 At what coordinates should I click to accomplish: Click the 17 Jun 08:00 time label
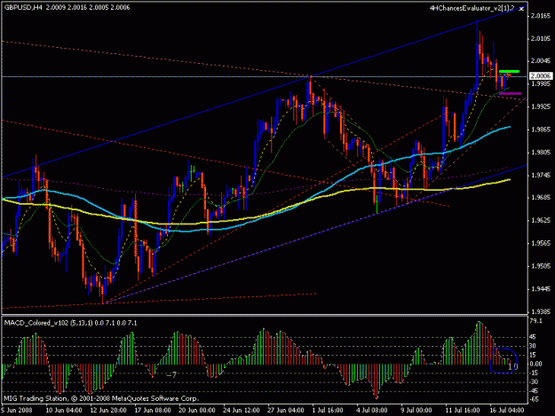pyautogui.click(x=153, y=411)
